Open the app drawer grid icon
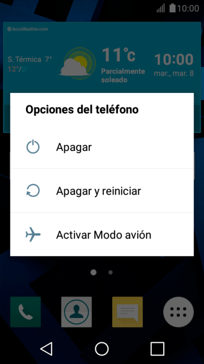This screenshot has width=204, height=364. (178, 312)
